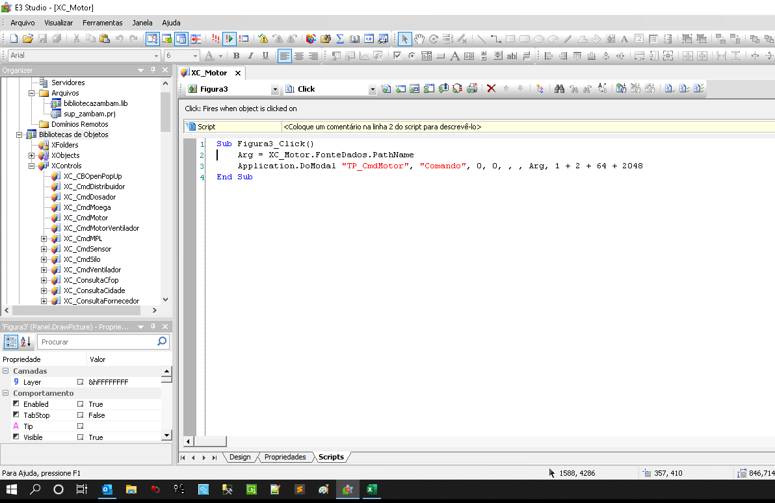Insert an option radio button control

coord(412,55)
